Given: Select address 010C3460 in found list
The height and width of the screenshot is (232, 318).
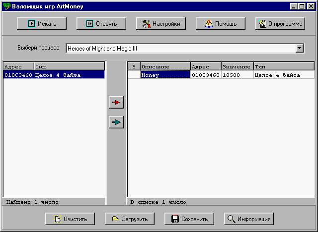Looking at the screenshot, I should [18, 75].
